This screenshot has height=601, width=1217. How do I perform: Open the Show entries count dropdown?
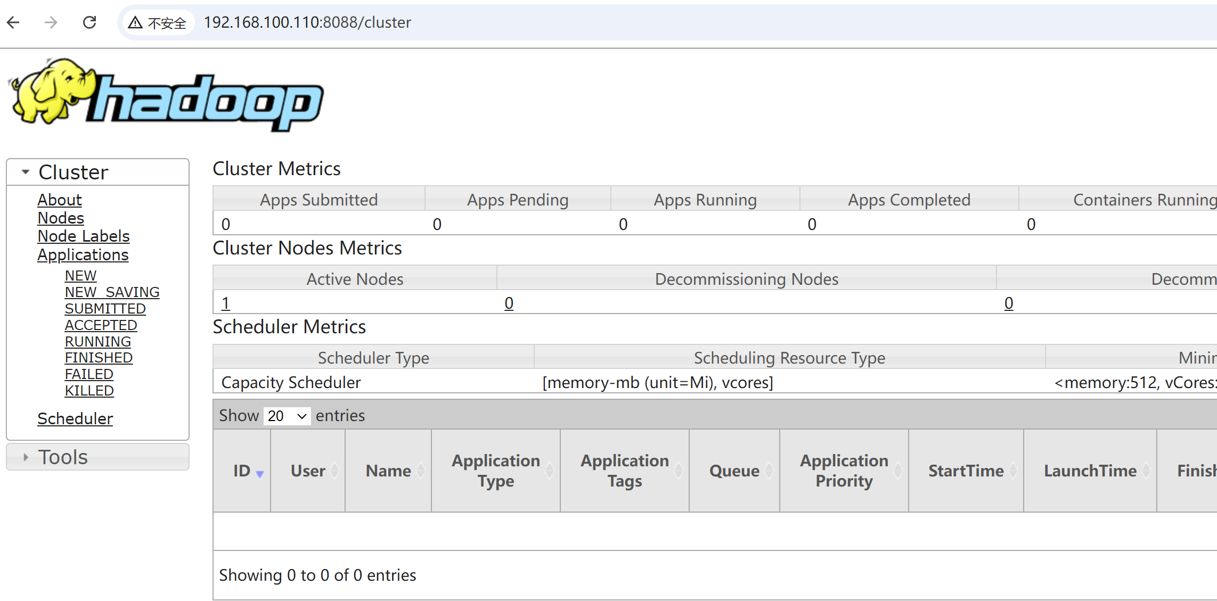[x=287, y=416]
